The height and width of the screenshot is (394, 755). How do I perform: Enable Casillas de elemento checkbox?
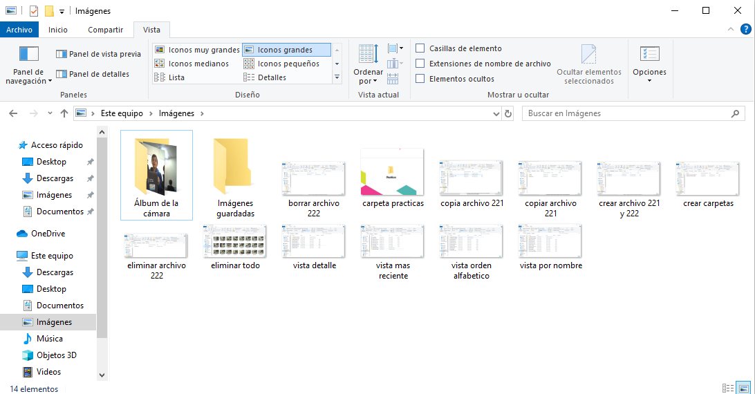pos(420,48)
